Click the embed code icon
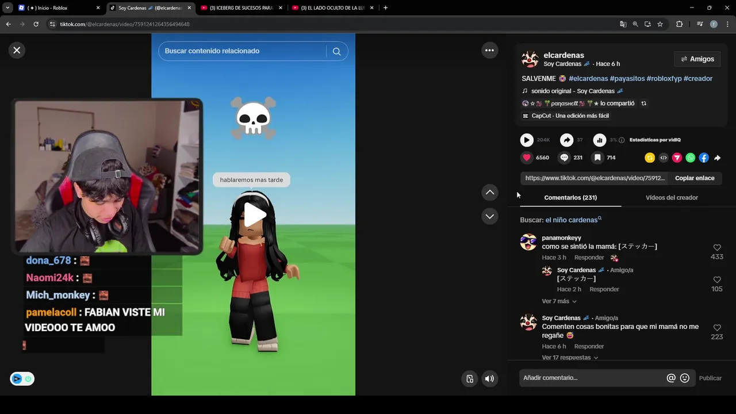This screenshot has width=736, height=414. click(664, 158)
